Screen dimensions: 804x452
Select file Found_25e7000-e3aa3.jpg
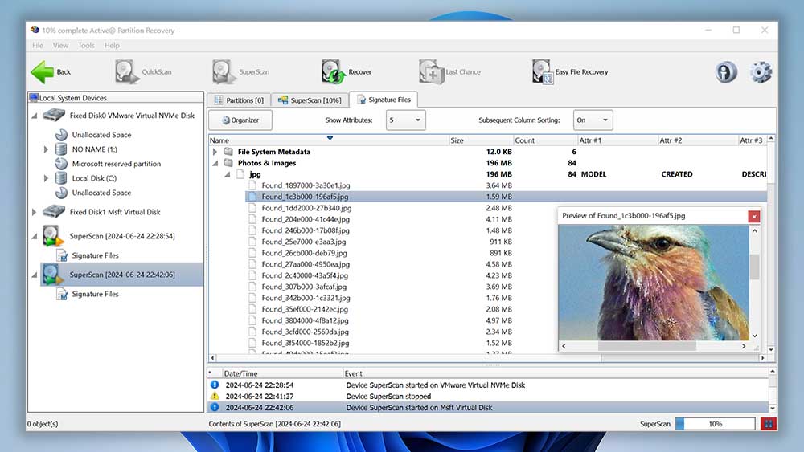304,242
